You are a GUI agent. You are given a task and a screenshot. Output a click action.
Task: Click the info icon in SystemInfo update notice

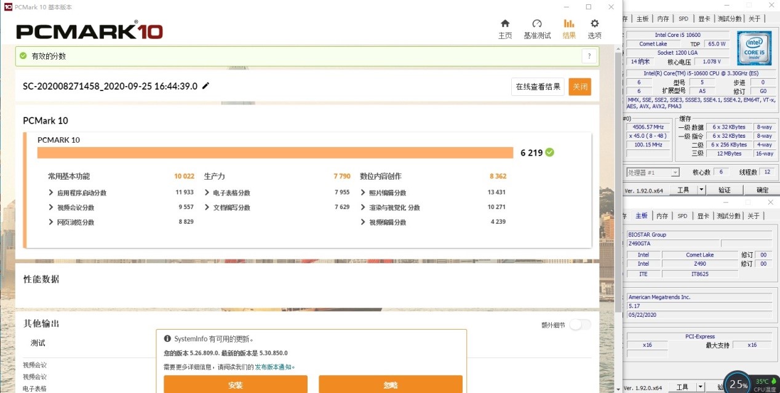pyautogui.click(x=167, y=339)
